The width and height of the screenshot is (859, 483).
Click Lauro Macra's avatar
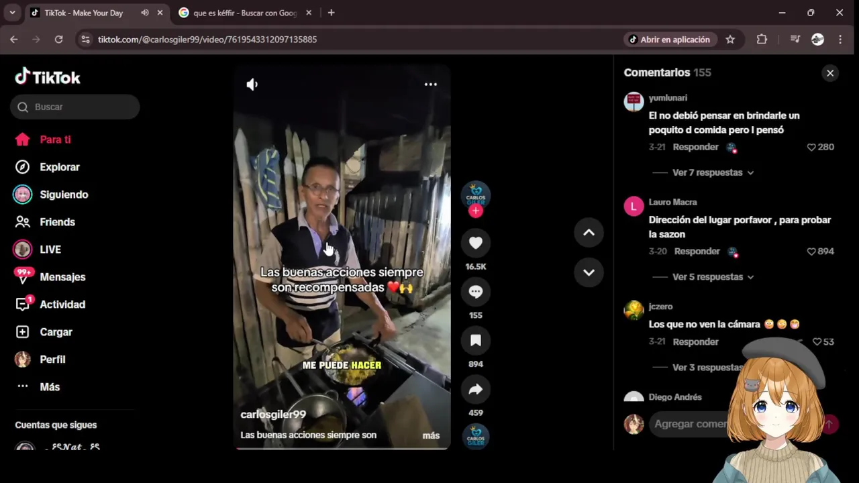[x=634, y=206]
